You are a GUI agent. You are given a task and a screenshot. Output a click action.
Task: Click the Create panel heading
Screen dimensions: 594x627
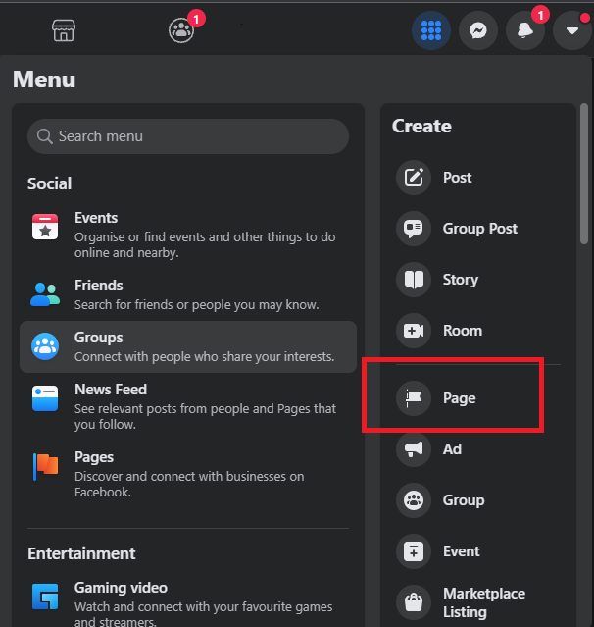(x=421, y=127)
